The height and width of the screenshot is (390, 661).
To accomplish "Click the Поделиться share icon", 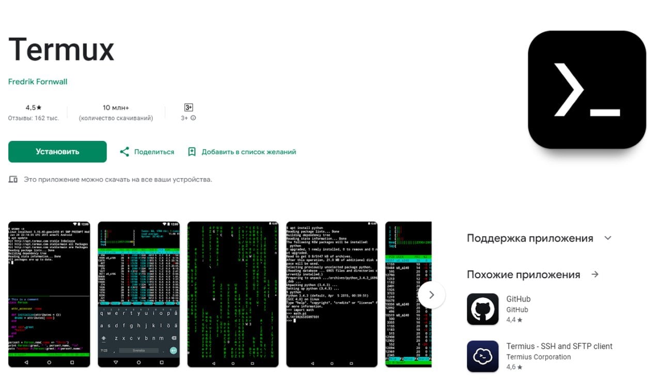I will (x=124, y=151).
